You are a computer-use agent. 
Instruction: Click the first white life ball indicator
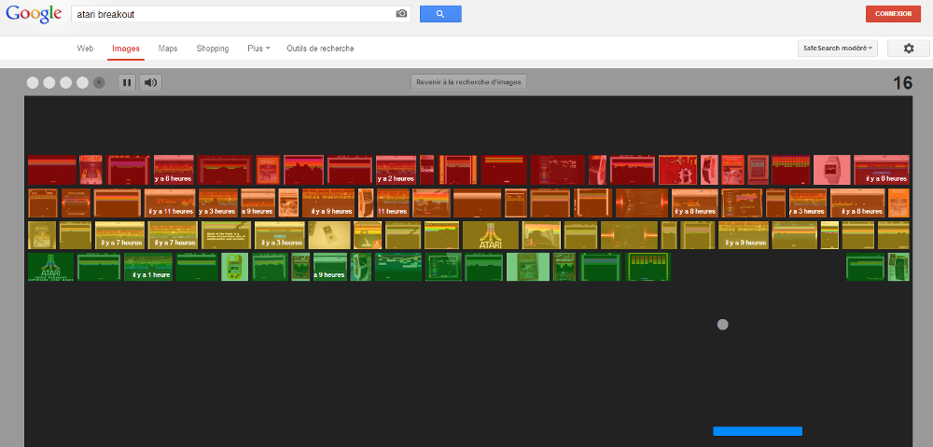tap(33, 82)
